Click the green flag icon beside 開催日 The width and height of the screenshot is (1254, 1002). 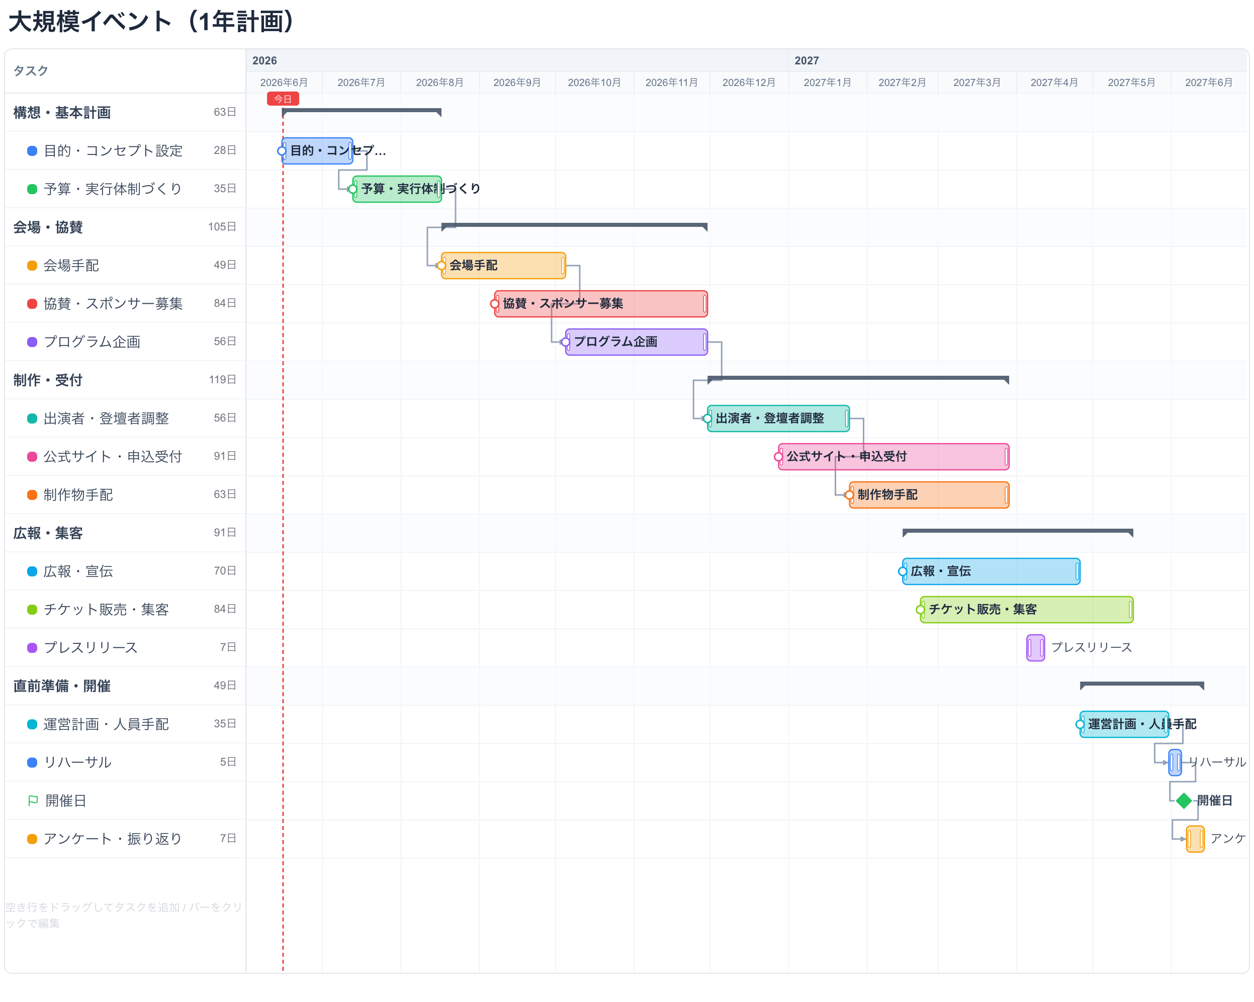click(x=33, y=800)
